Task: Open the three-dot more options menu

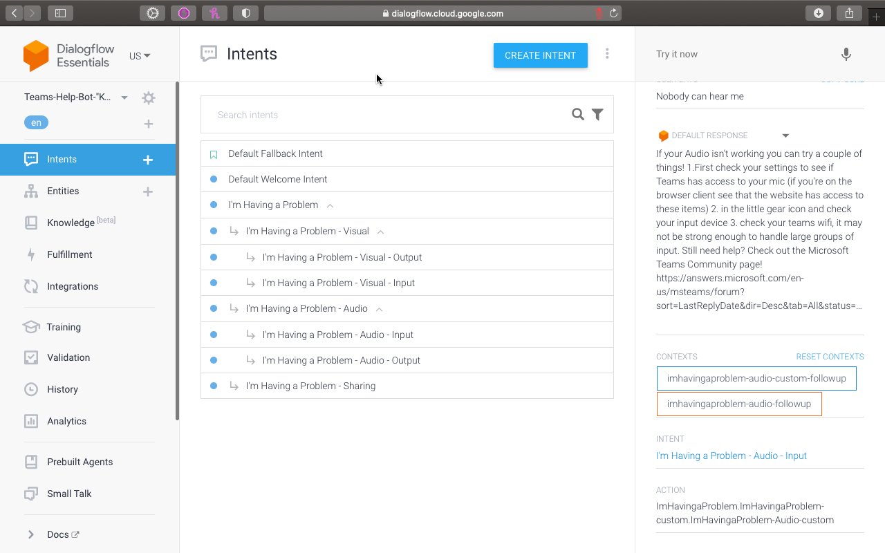Action: pyautogui.click(x=607, y=54)
